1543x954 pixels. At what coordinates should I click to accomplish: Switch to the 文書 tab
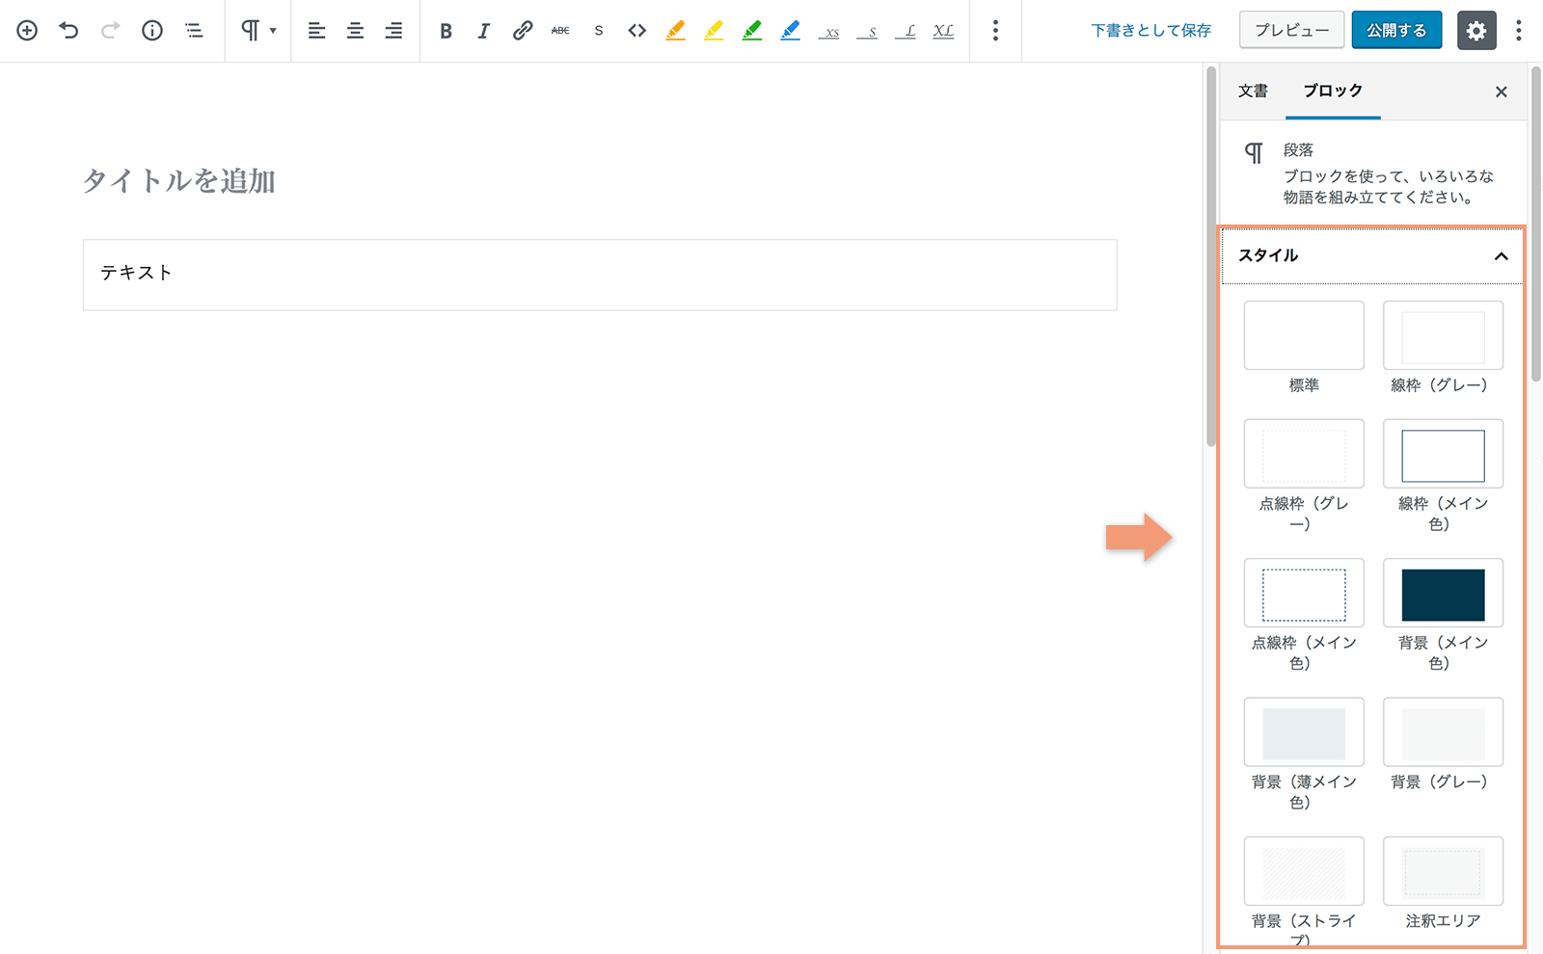click(x=1253, y=91)
